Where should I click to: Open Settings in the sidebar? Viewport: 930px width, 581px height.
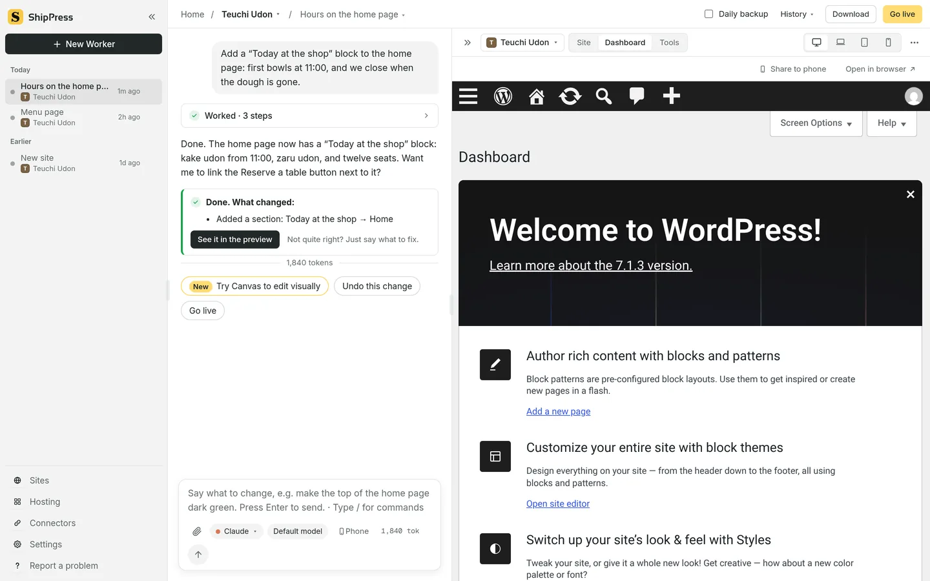(x=45, y=544)
